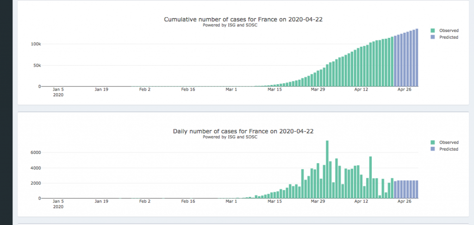Toggle Observed legend entry in Cumulative chart
This screenshot has width=474, height=225.
(449, 30)
